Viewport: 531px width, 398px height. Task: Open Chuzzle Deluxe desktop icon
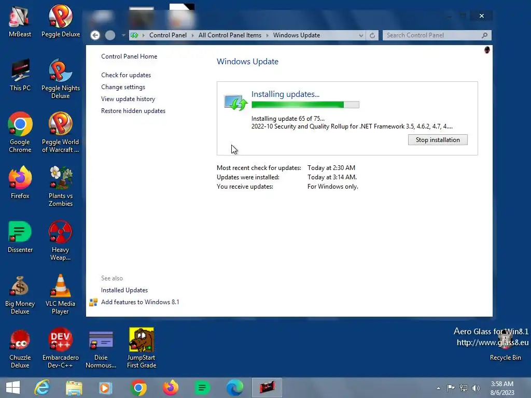tap(20, 348)
